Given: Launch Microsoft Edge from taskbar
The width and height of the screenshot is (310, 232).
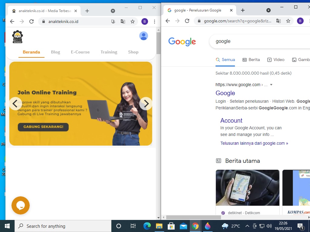Looking at the screenshot, I should pos(147,226).
